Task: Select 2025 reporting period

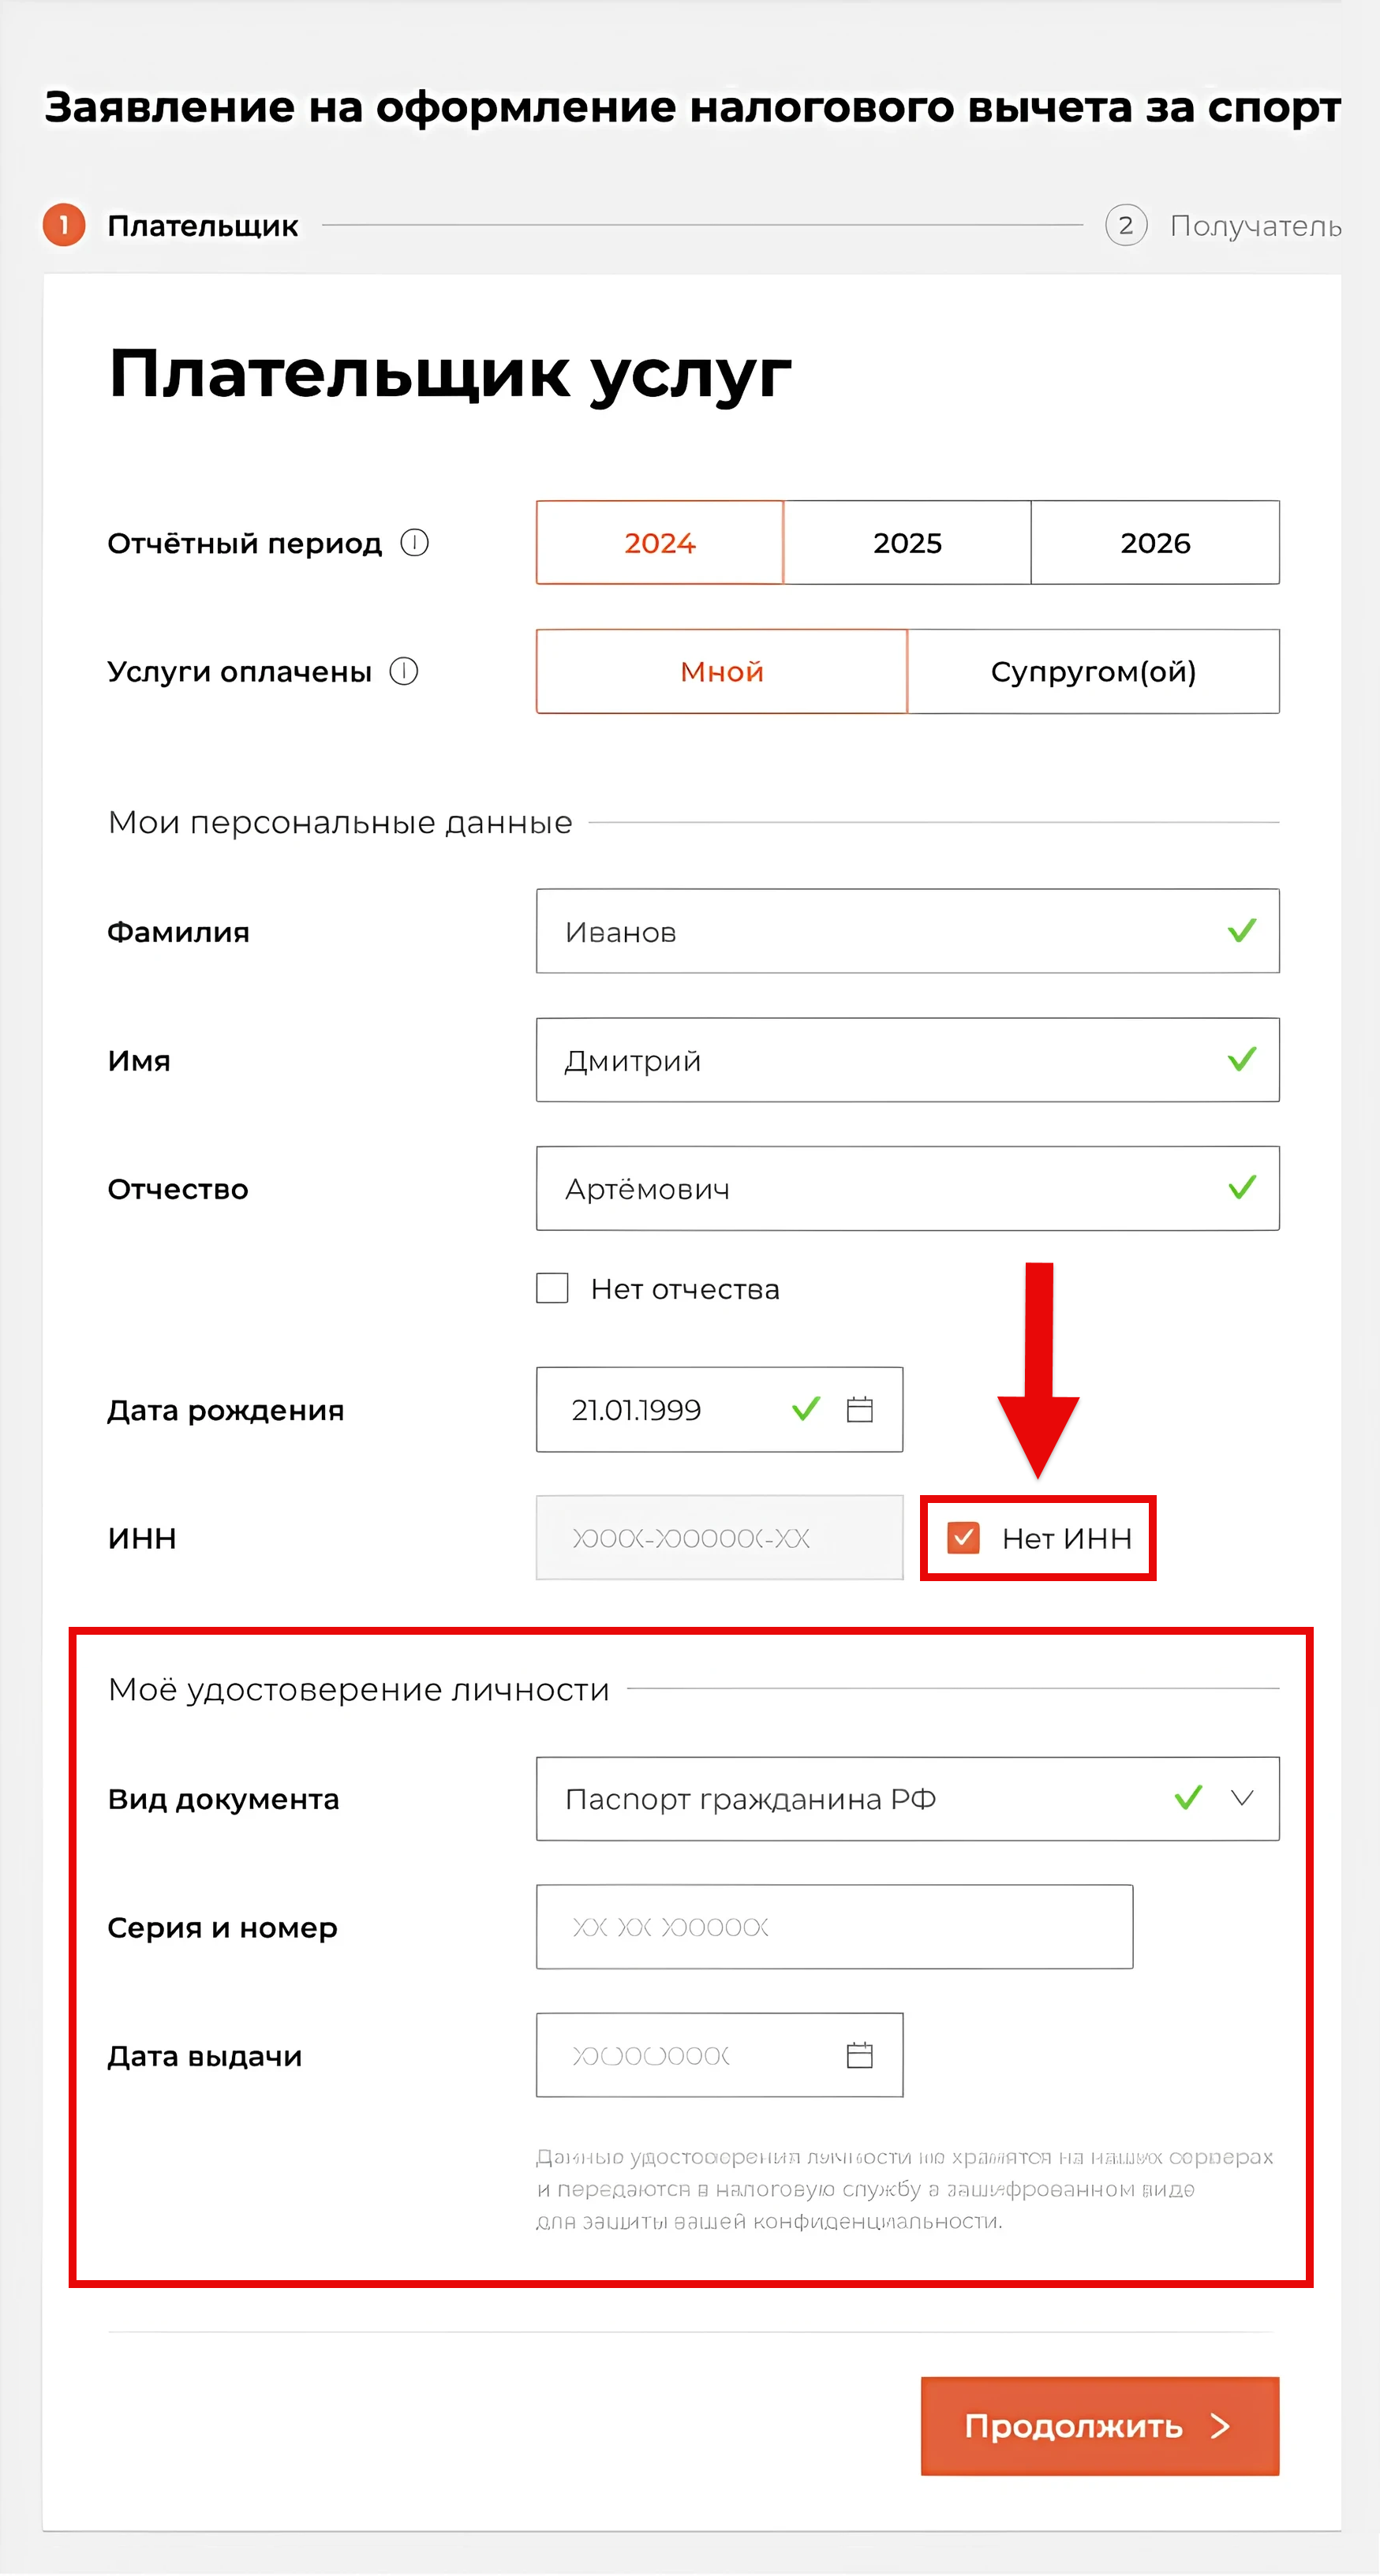Action: coord(907,543)
